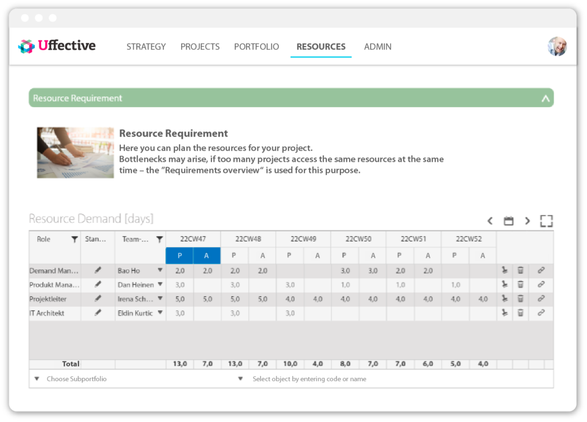
Task: Click the 22CW47 planned total 13,0
Action: click(179, 364)
